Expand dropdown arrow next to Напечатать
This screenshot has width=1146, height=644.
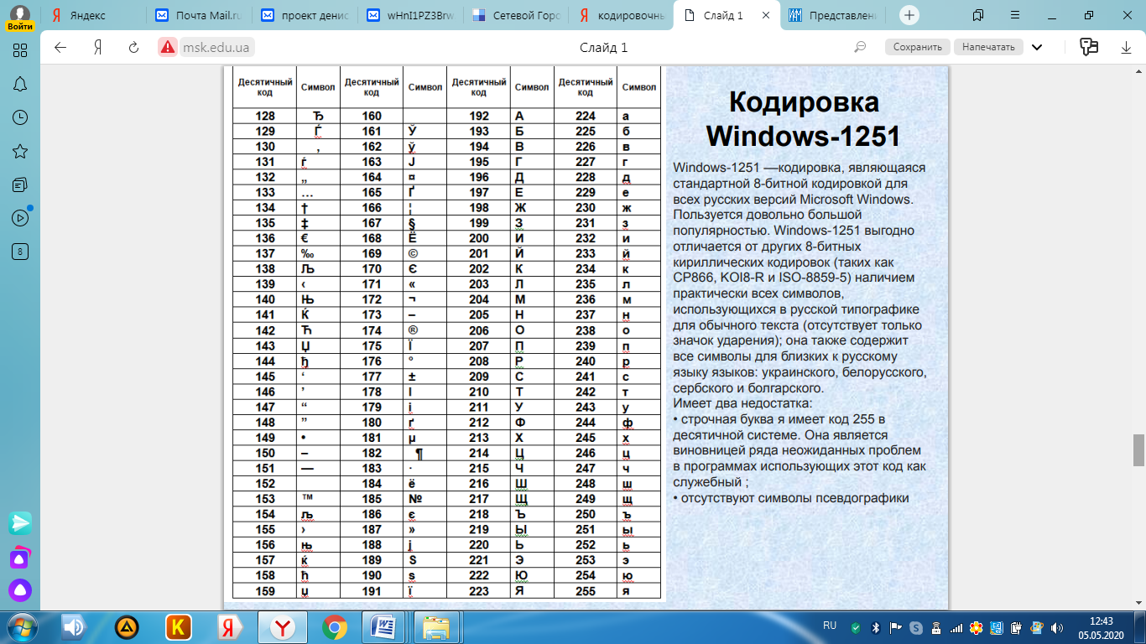point(1037,47)
